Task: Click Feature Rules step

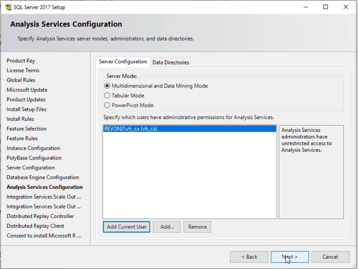Action: tap(22, 138)
